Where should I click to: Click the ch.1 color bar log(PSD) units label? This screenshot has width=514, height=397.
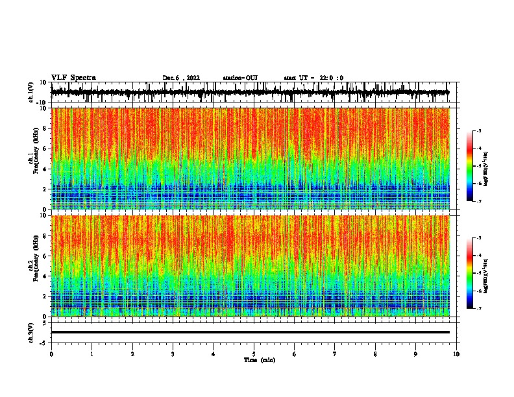point(485,169)
